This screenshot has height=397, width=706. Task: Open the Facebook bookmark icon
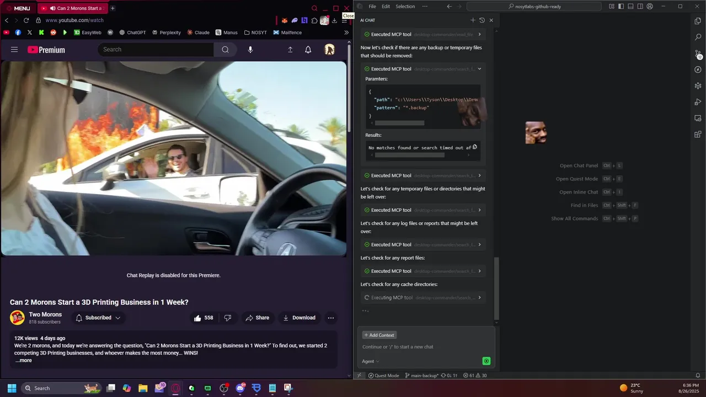click(x=18, y=33)
